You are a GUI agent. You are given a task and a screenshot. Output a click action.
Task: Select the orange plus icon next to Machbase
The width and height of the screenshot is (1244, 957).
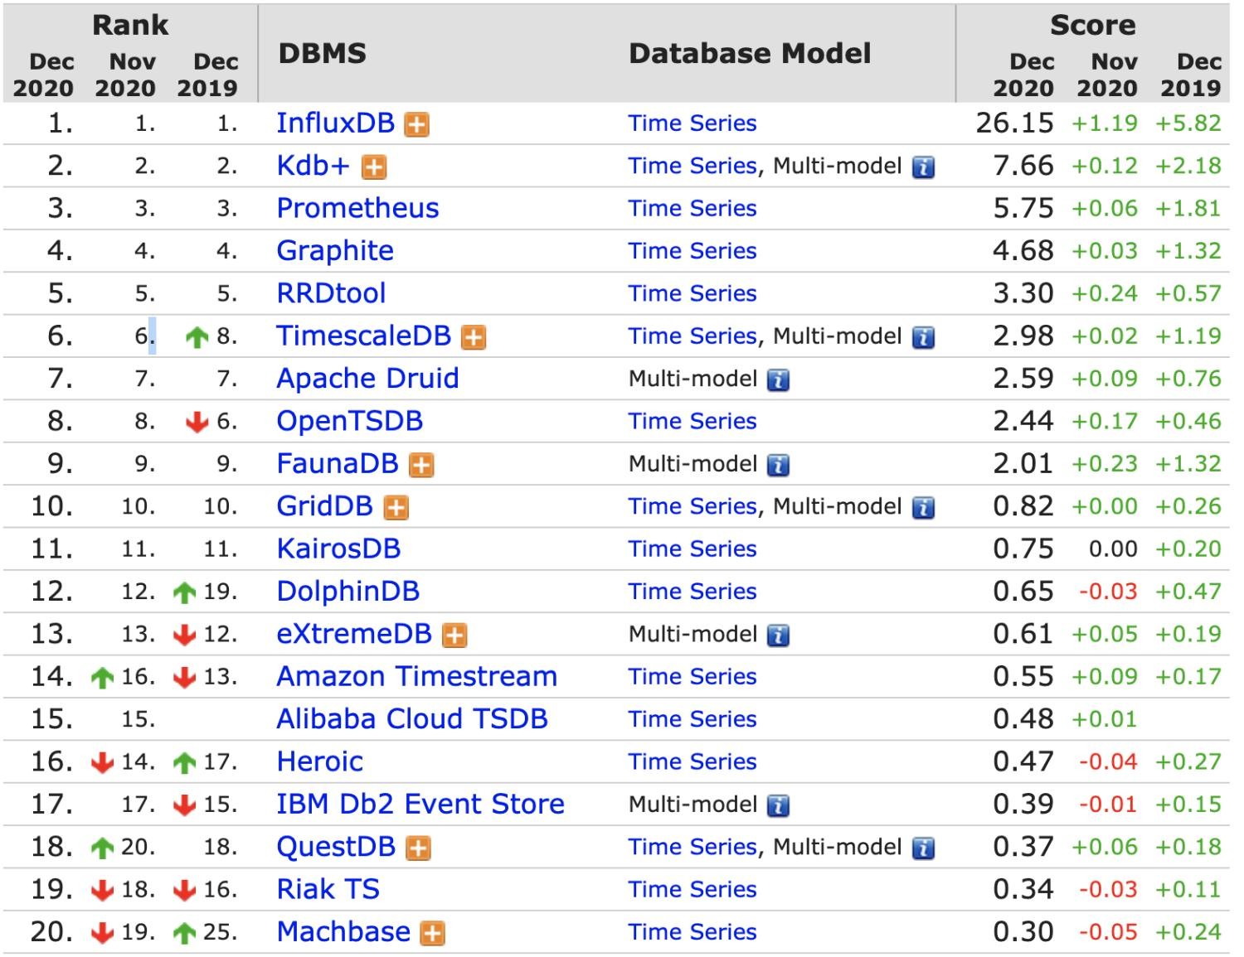(433, 934)
